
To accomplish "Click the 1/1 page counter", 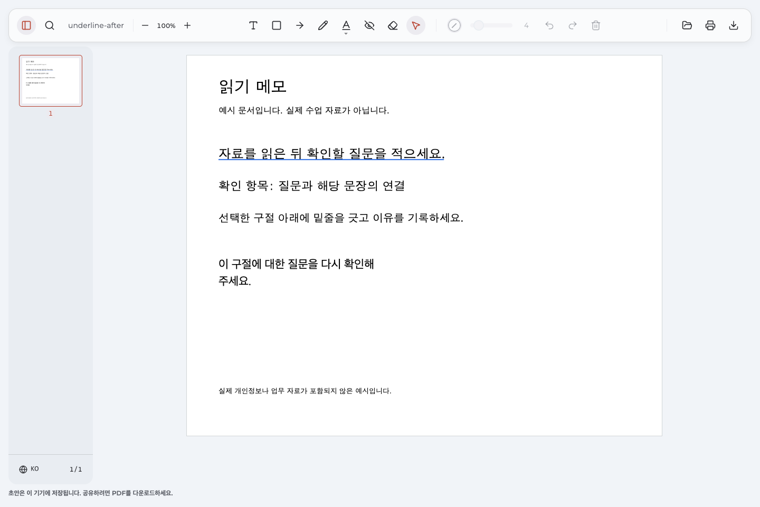I will coord(76,469).
